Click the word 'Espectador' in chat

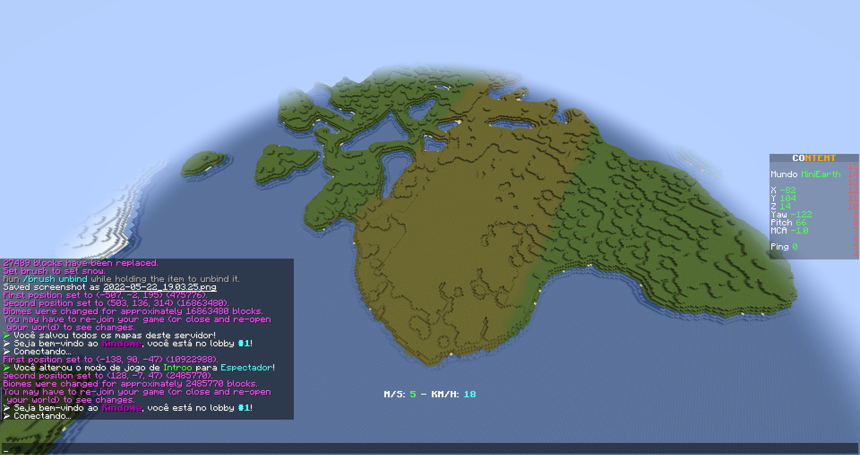click(246, 367)
